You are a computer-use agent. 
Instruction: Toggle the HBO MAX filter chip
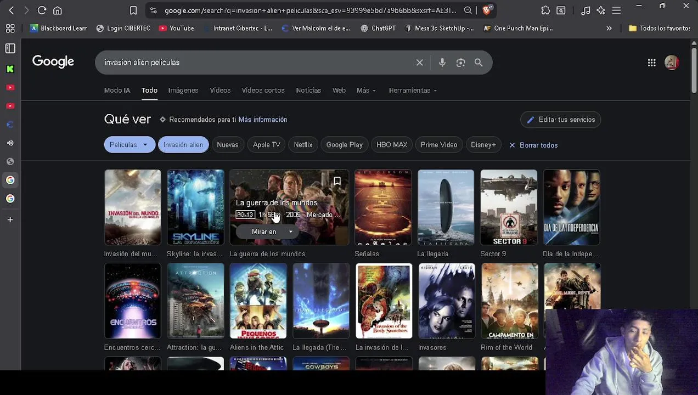(392, 145)
